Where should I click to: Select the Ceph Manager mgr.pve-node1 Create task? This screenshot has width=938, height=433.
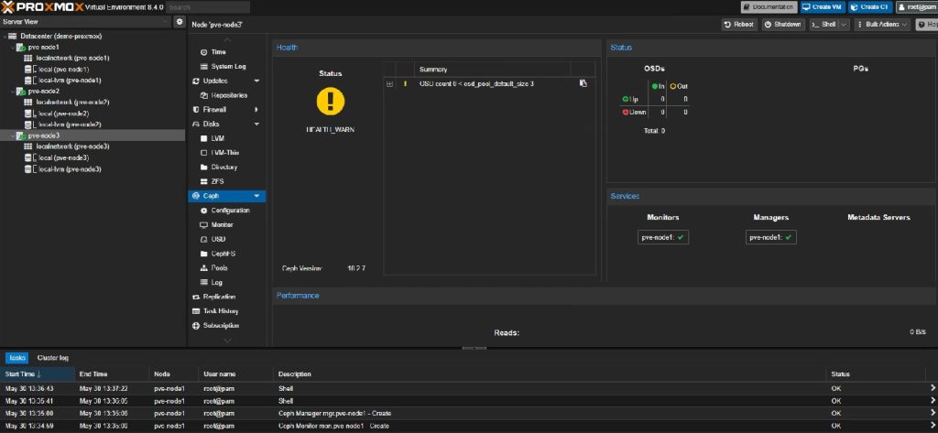click(x=469, y=413)
